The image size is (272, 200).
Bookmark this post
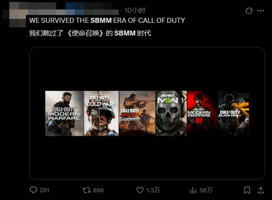click(247, 190)
